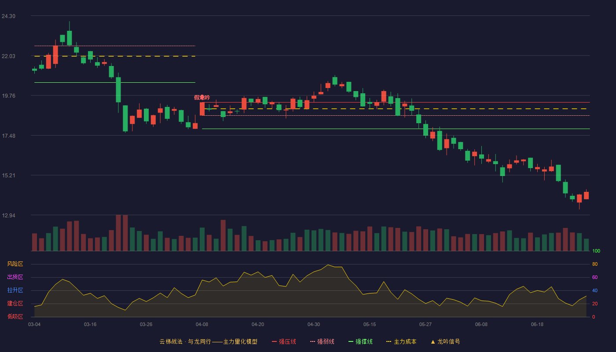
Task: Click the 40 indicator scale value
Action: (x=595, y=291)
